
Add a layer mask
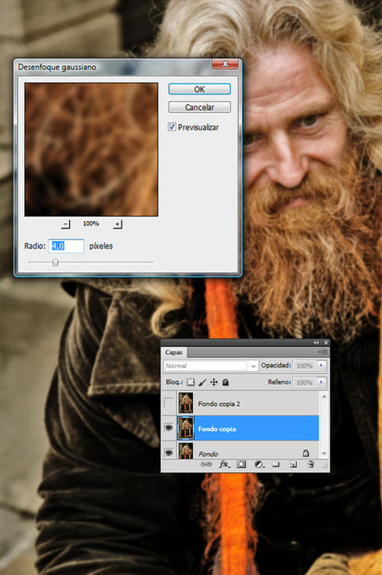point(241,464)
